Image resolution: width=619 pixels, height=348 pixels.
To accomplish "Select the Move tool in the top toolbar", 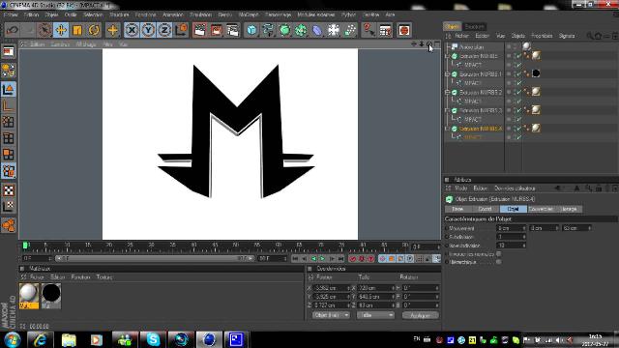I will (x=61, y=30).
